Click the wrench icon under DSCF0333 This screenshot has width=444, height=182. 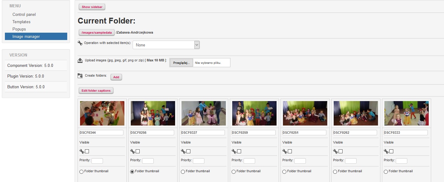coord(386,151)
